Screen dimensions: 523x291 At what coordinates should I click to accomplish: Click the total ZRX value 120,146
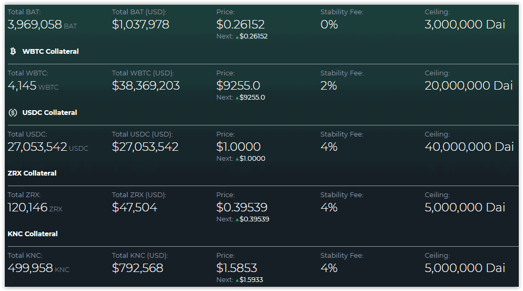tap(28, 208)
